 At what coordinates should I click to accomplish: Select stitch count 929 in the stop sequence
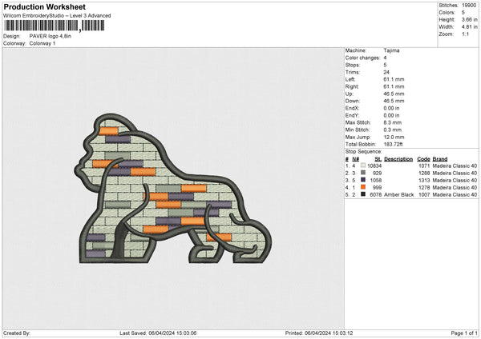tap(377, 173)
